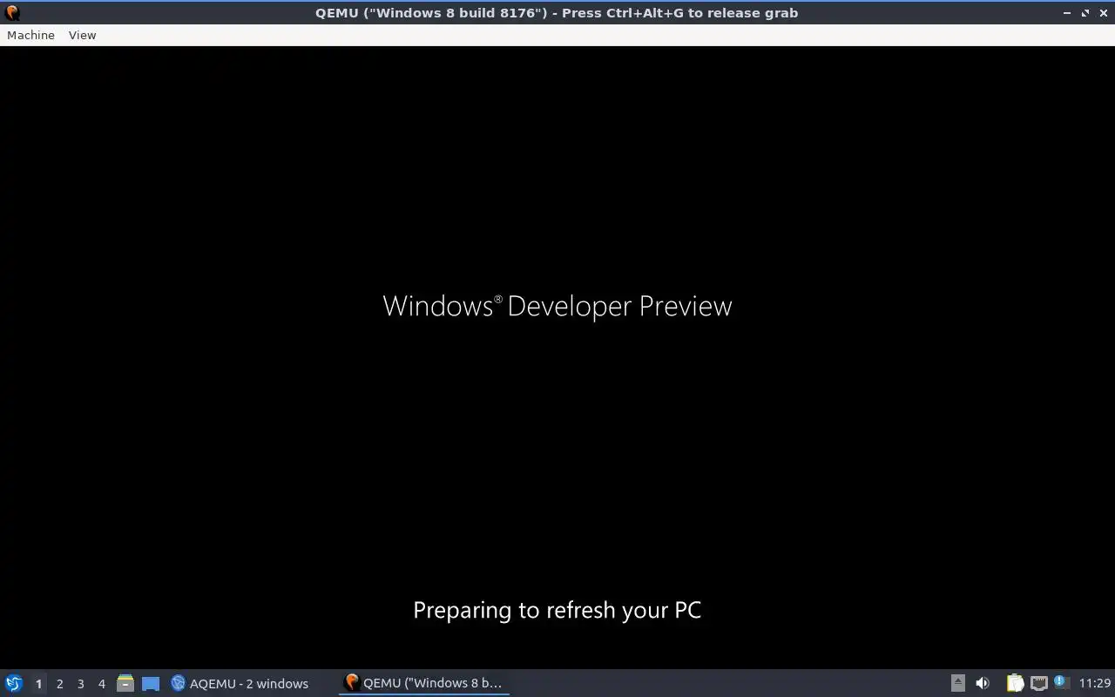Open the removable media eject tray icon
This screenshot has width=1115, height=697.
coord(957,683)
